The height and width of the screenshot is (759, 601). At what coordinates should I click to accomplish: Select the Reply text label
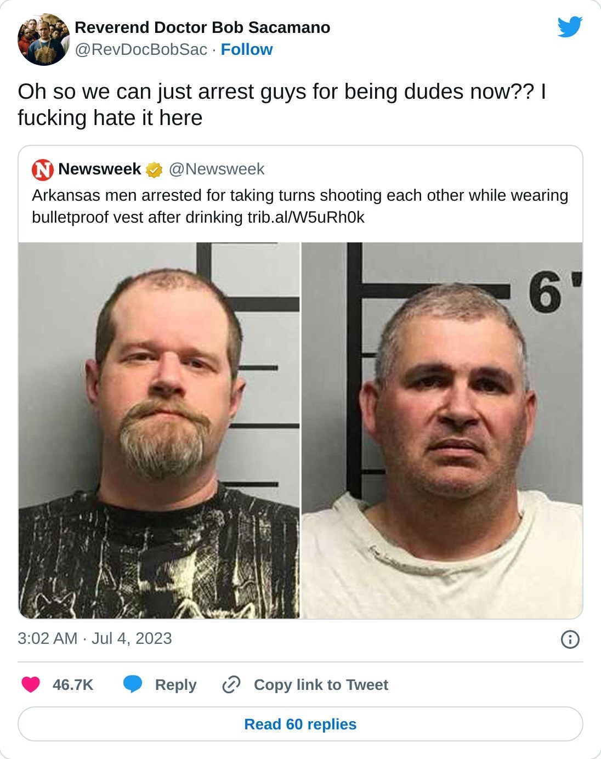(175, 684)
